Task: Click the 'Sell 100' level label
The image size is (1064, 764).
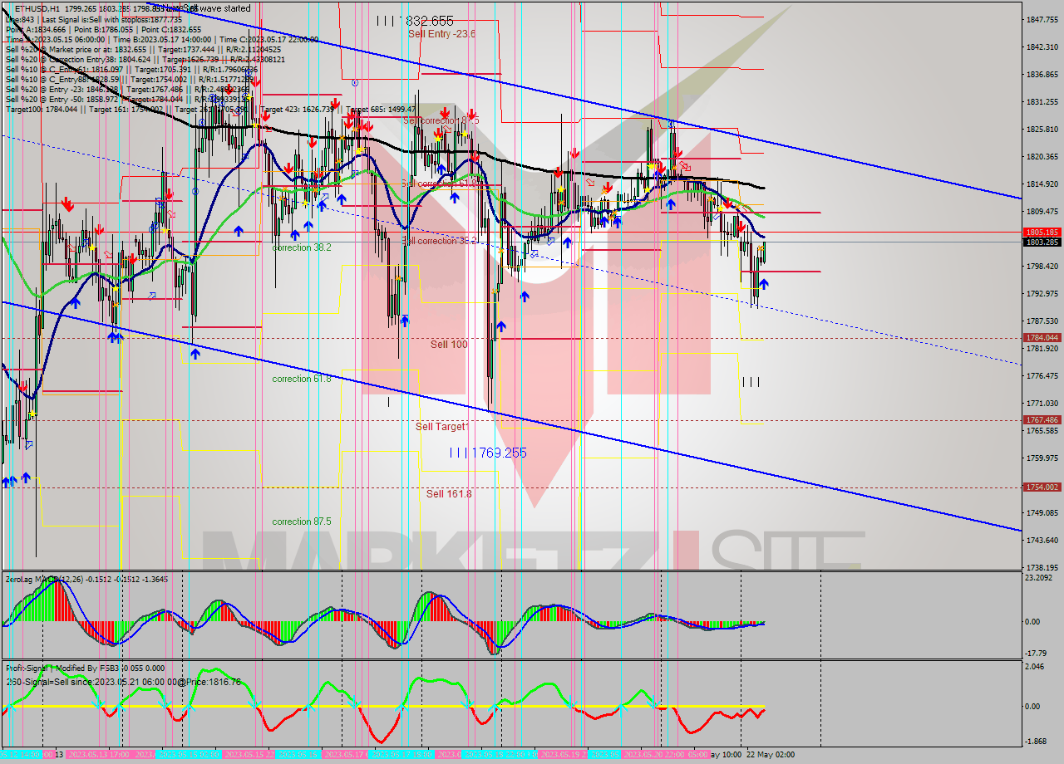Action: point(448,344)
